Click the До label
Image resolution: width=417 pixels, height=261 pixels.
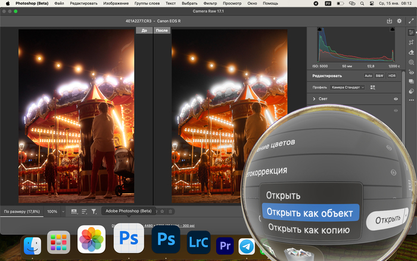pyautogui.click(x=144, y=30)
